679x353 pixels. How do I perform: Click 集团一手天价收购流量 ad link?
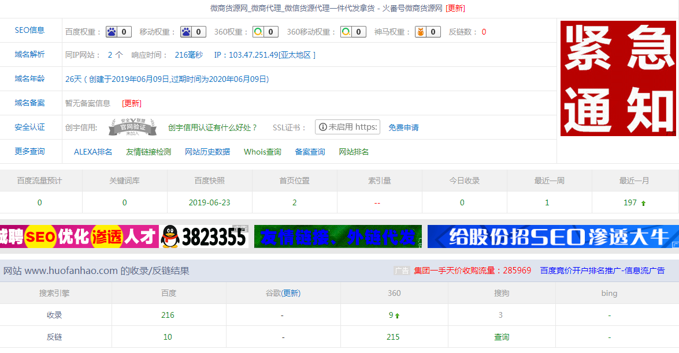coord(473,271)
